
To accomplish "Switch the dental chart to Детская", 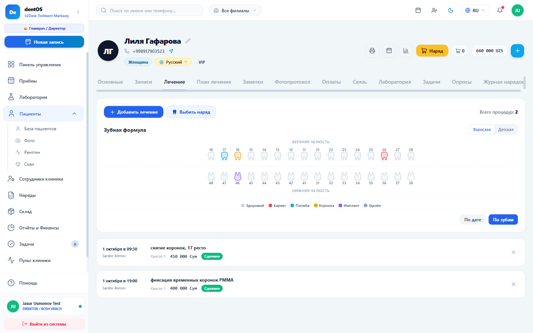I will click(x=506, y=129).
